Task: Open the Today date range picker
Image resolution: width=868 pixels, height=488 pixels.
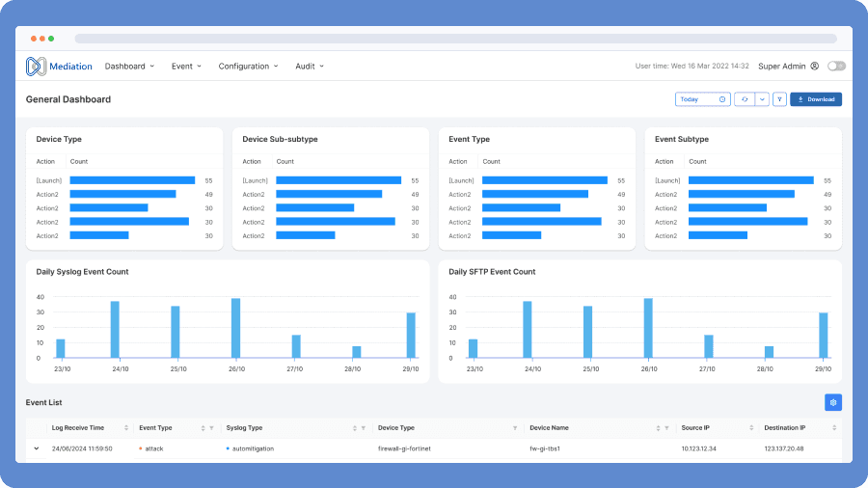Action: [702, 99]
